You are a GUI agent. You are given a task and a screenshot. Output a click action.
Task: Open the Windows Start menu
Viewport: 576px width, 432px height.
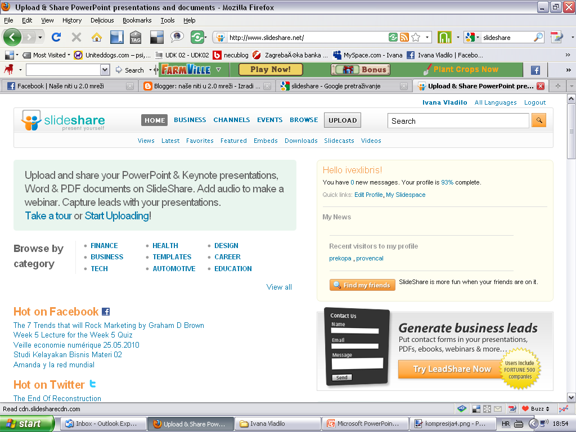coord(27,424)
